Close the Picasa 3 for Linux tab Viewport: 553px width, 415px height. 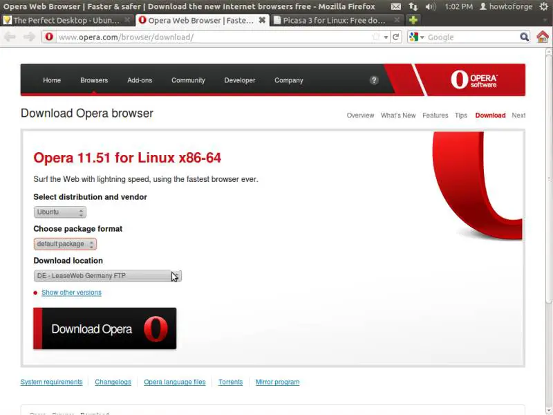click(397, 20)
